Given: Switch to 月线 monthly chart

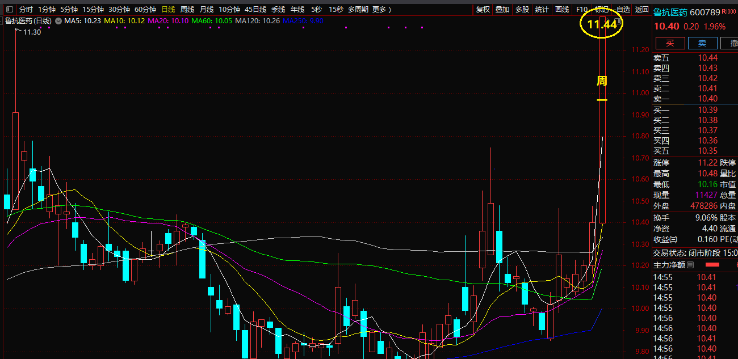Looking at the screenshot, I should pos(207,10).
